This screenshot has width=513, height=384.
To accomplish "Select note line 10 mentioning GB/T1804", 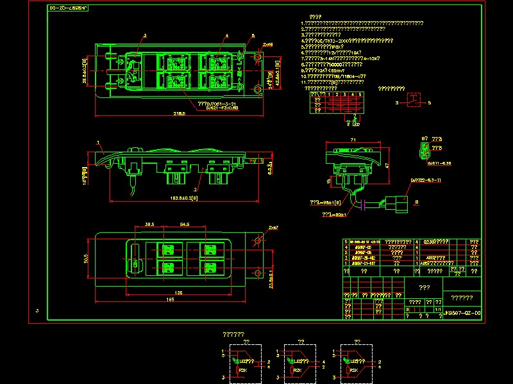I will click(x=333, y=76).
